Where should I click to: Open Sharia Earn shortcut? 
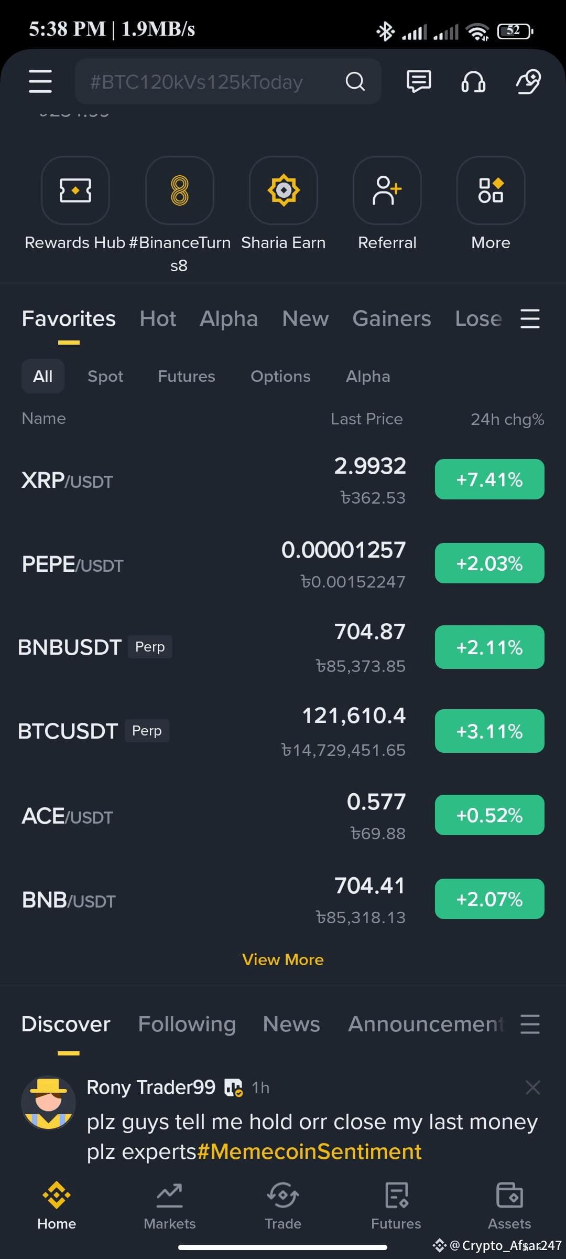pos(284,190)
